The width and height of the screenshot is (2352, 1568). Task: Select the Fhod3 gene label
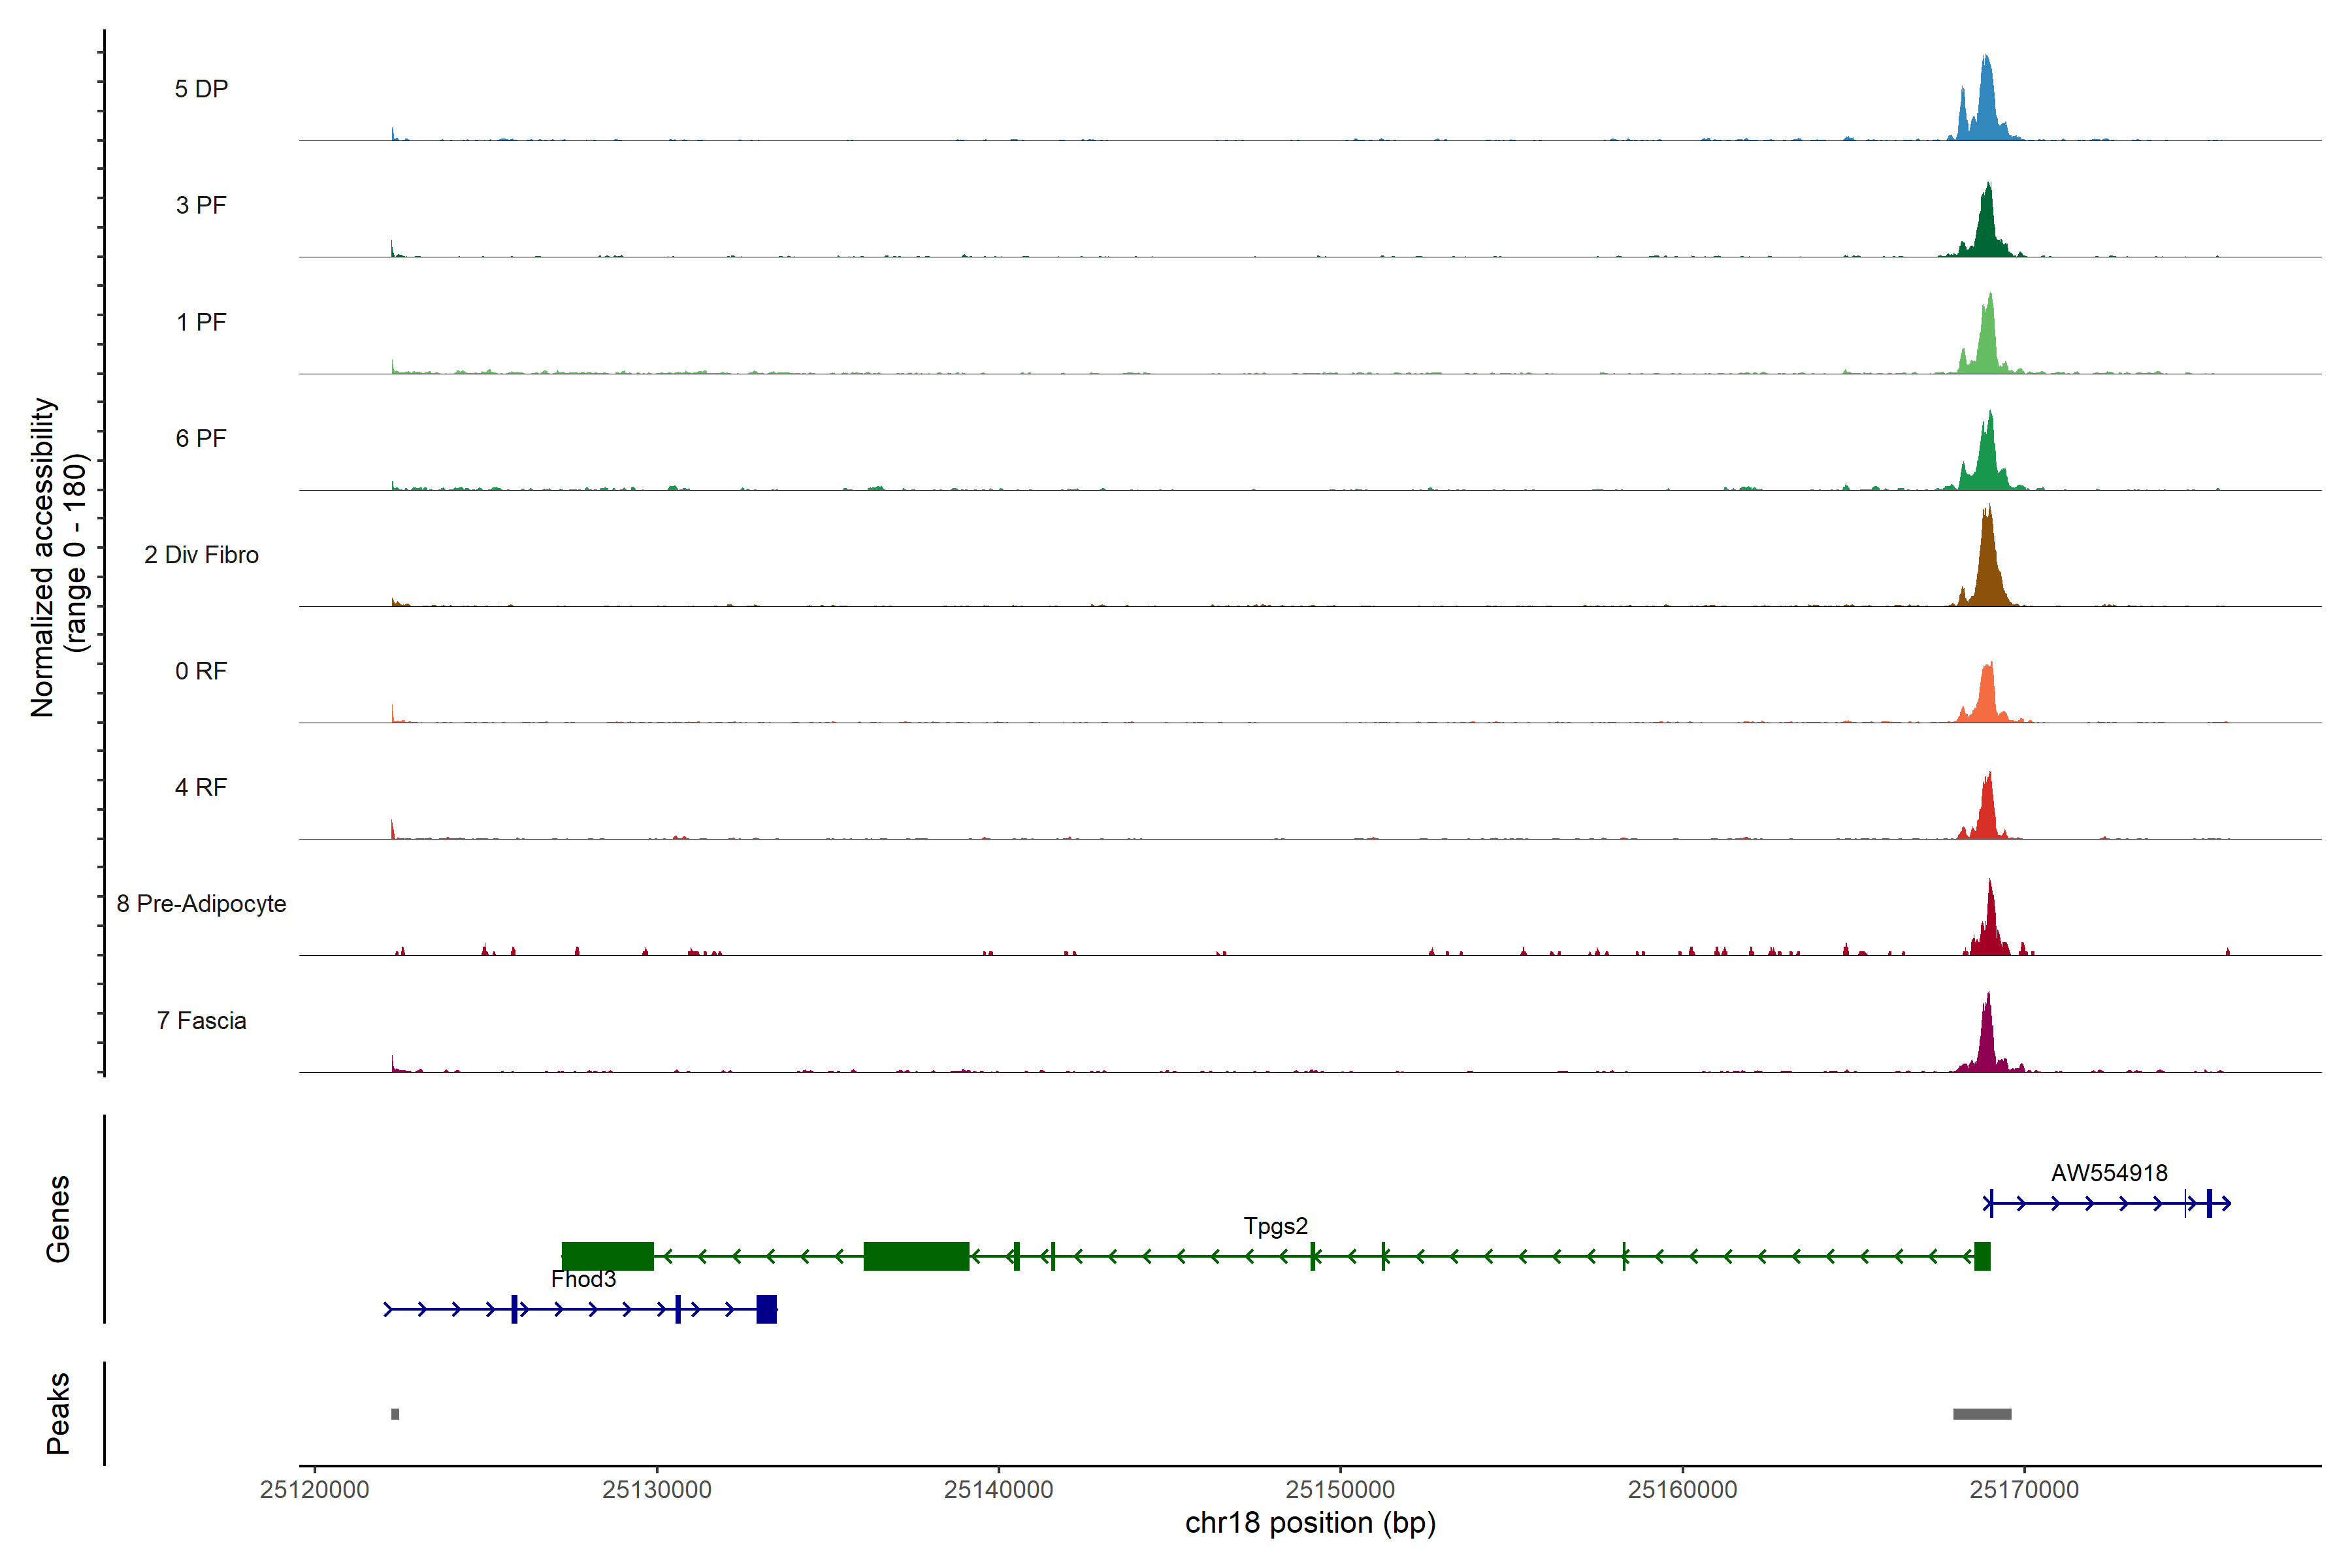[x=583, y=1279]
